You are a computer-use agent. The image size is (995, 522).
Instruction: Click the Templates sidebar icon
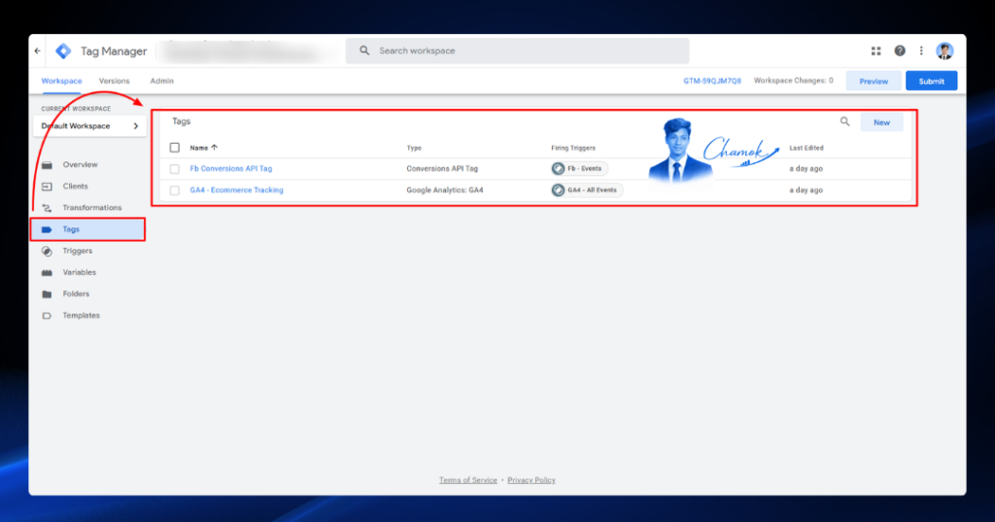click(47, 316)
